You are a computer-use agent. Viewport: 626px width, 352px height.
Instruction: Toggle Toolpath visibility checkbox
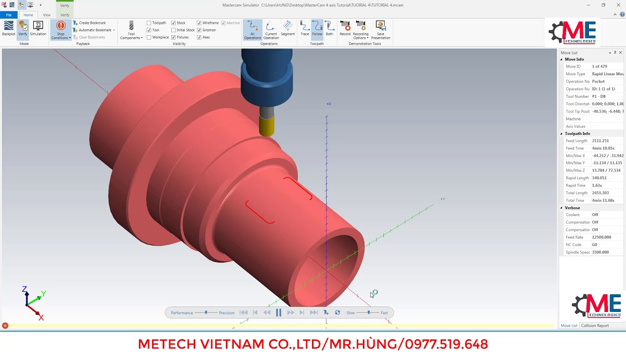pyautogui.click(x=149, y=23)
